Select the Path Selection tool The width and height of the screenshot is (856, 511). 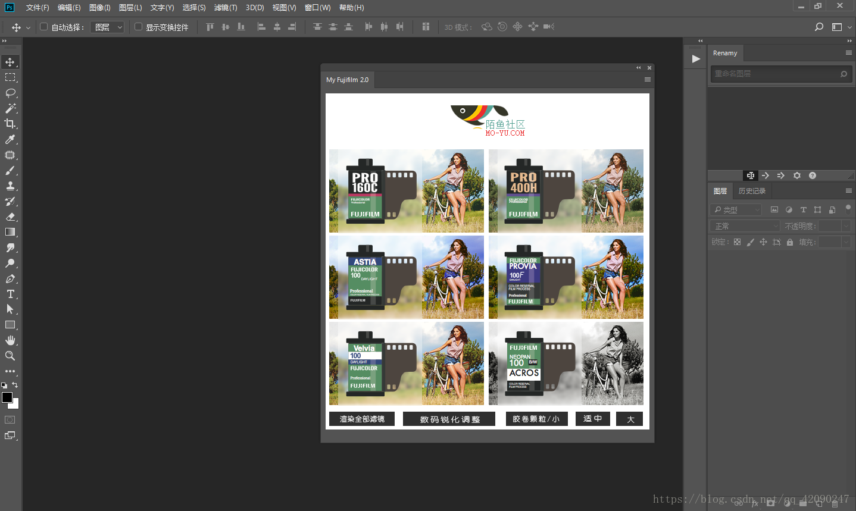10,309
